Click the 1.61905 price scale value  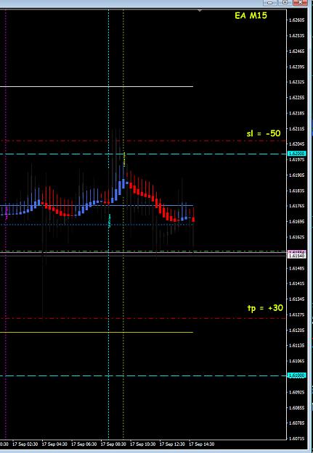coord(296,175)
